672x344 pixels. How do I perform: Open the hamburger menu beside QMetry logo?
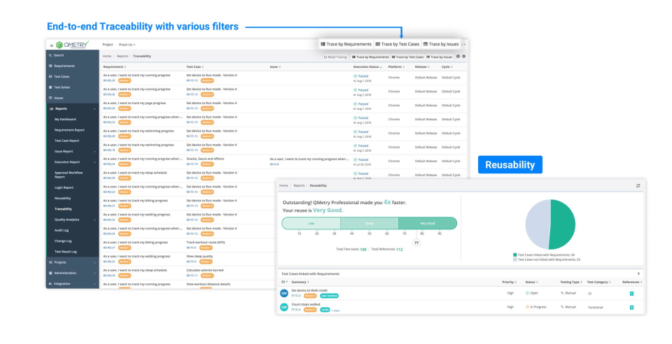51,45
